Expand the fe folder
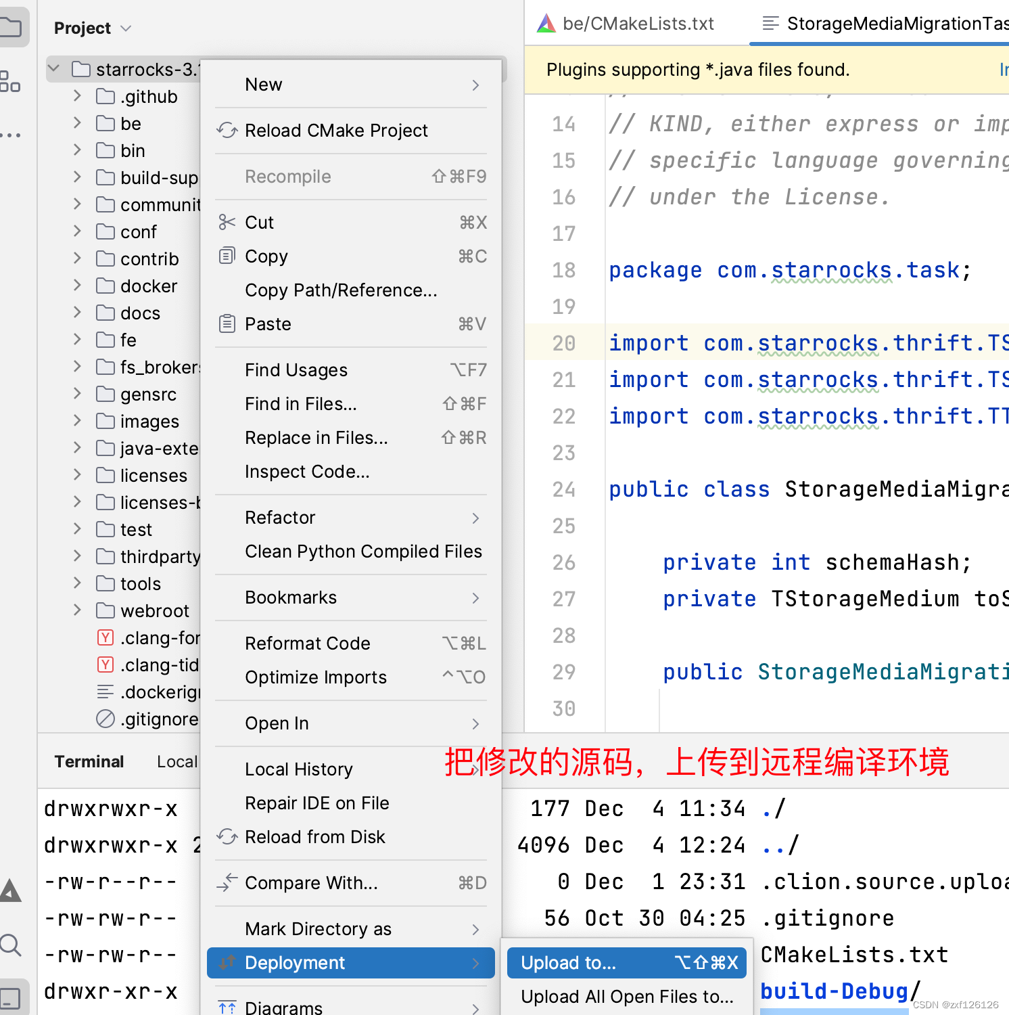Viewport: 1009px width, 1015px height. (77, 340)
